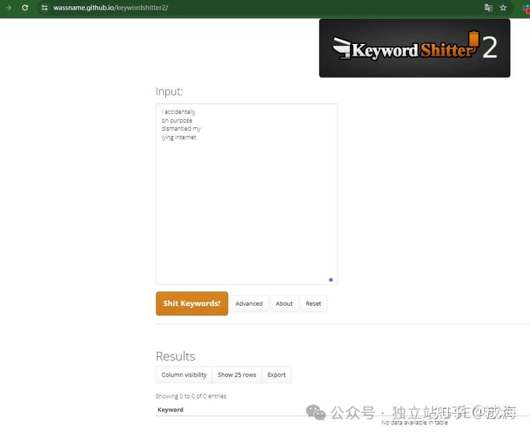Reload the page with the refresh icon
This screenshot has width=530, height=434.
(x=25, y=7)
